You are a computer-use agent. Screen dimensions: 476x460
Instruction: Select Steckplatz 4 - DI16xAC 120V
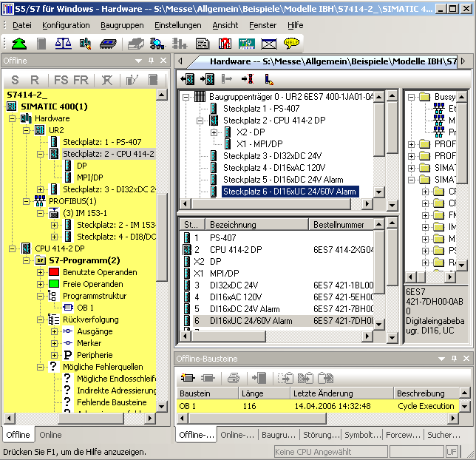tap(274, 168)
